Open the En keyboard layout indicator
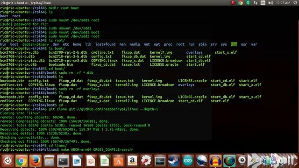Viewport: 299px width, 168px height. (x=263, y=3)
